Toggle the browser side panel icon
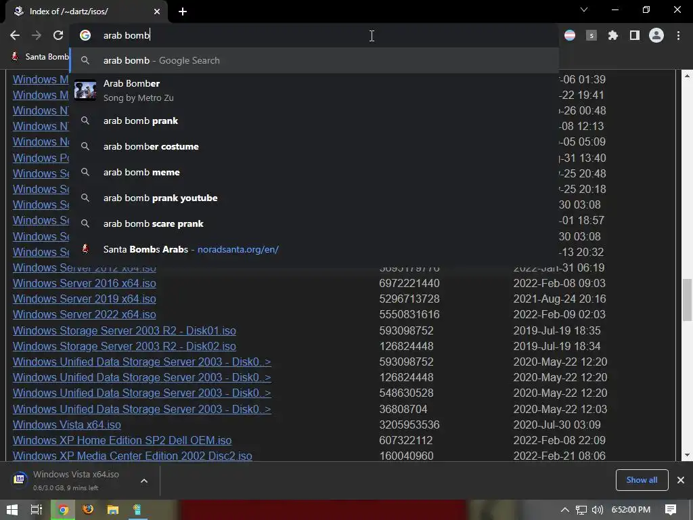 pyautogui.click(x=635, y=35)
